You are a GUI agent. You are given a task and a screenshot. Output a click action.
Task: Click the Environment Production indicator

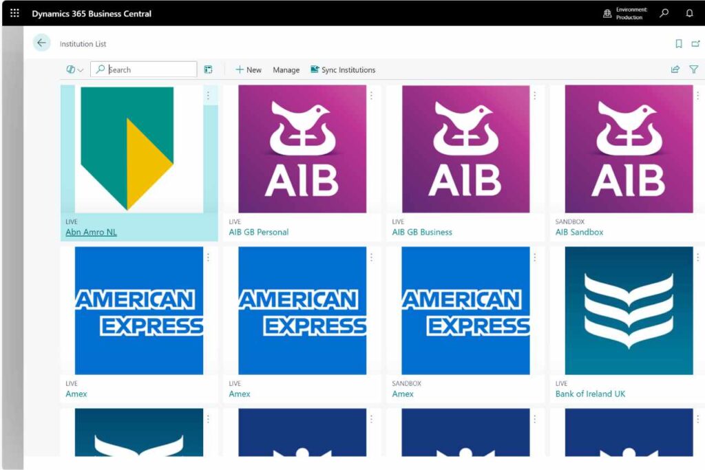click(625, 13)
